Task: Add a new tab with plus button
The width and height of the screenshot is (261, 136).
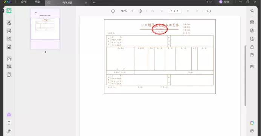Action: coord(94,3)
